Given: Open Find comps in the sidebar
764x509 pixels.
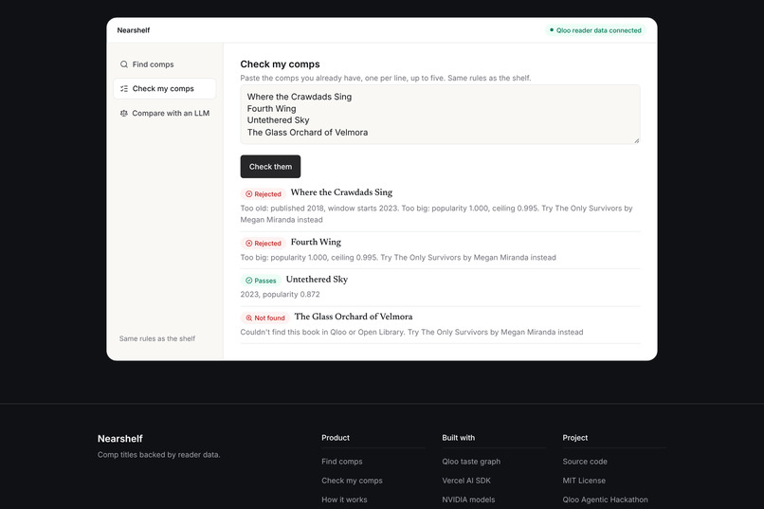Looking at the screenshot, I should 165,64.
